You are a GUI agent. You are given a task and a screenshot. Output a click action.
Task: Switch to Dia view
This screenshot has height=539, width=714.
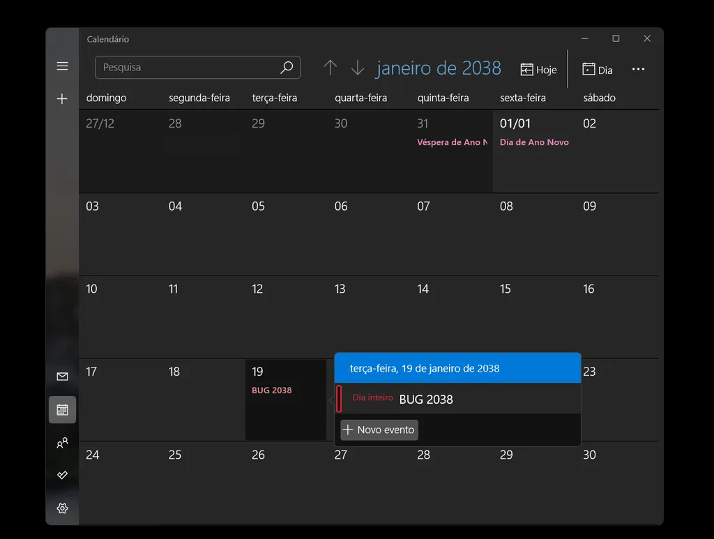pyautogui.click(x=598, y=70)
